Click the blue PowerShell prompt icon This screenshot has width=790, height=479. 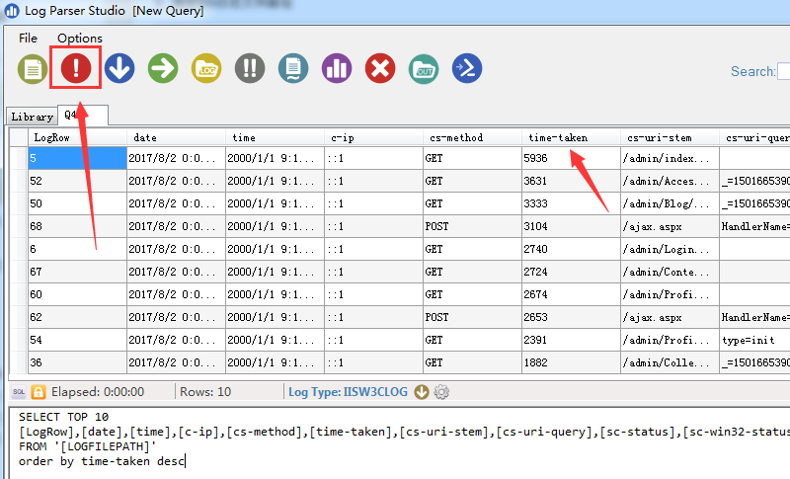pyautogui.click(x=467, y=68)
